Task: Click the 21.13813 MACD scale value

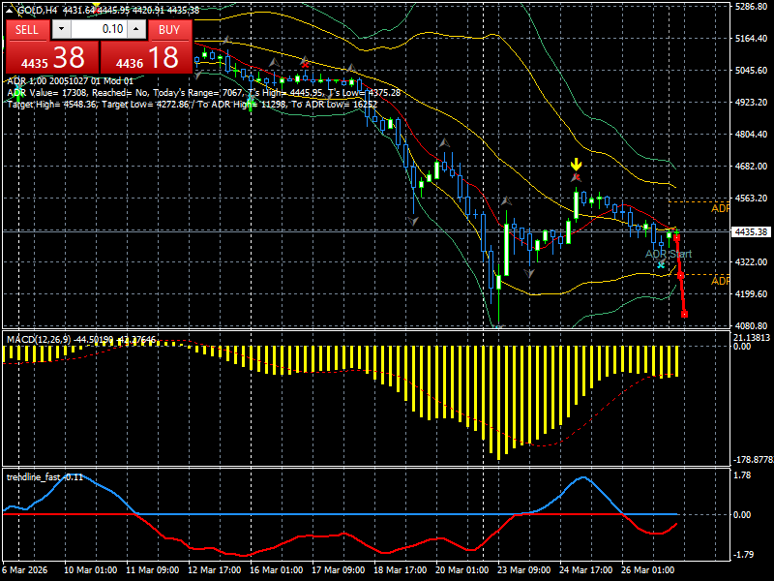Action: [x=752, y=337]
